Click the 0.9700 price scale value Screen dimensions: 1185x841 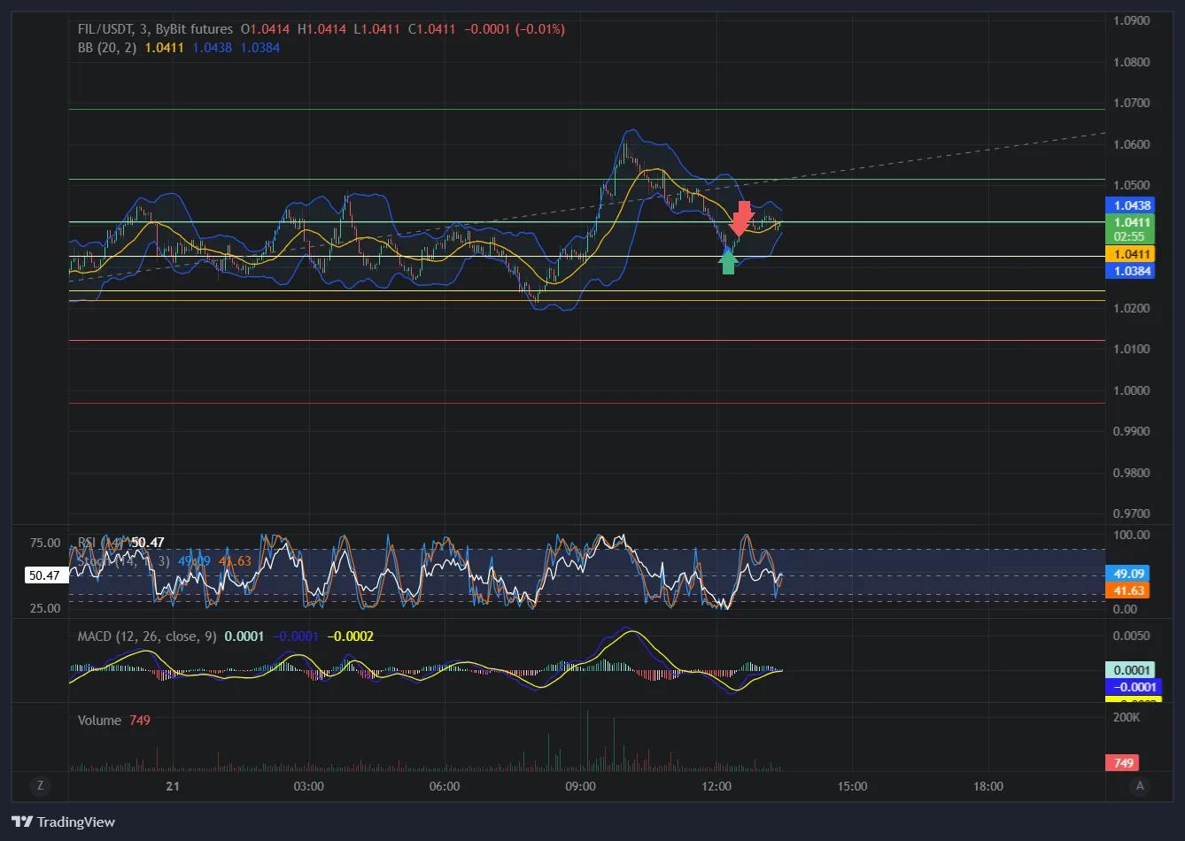click(1131, 513)
